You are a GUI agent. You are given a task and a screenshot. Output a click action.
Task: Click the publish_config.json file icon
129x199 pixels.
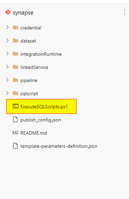tap(15, 120)
